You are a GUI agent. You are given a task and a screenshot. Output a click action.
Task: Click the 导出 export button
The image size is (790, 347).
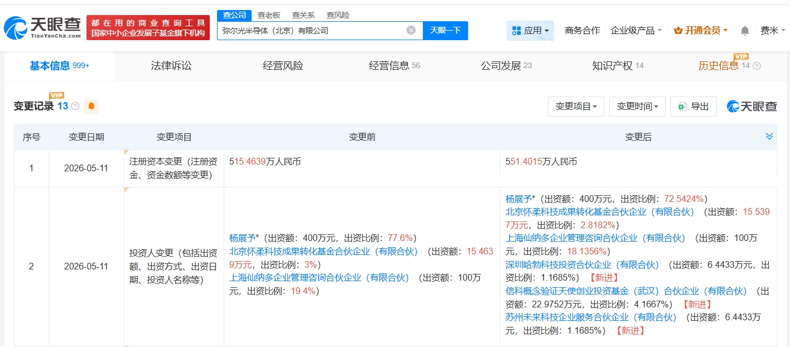[693, 107]
